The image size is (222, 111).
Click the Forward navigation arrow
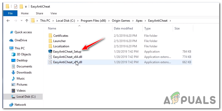tap(16, 21)
